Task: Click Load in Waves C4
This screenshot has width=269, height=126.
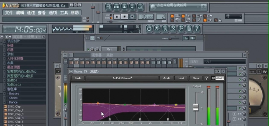Action: coord(181,78)
